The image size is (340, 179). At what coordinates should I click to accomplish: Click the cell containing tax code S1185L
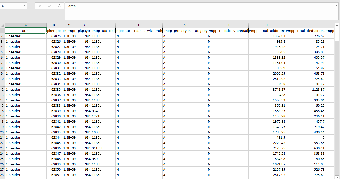point(103,148)
